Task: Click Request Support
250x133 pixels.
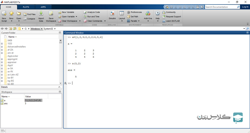Action: (172, 16)
